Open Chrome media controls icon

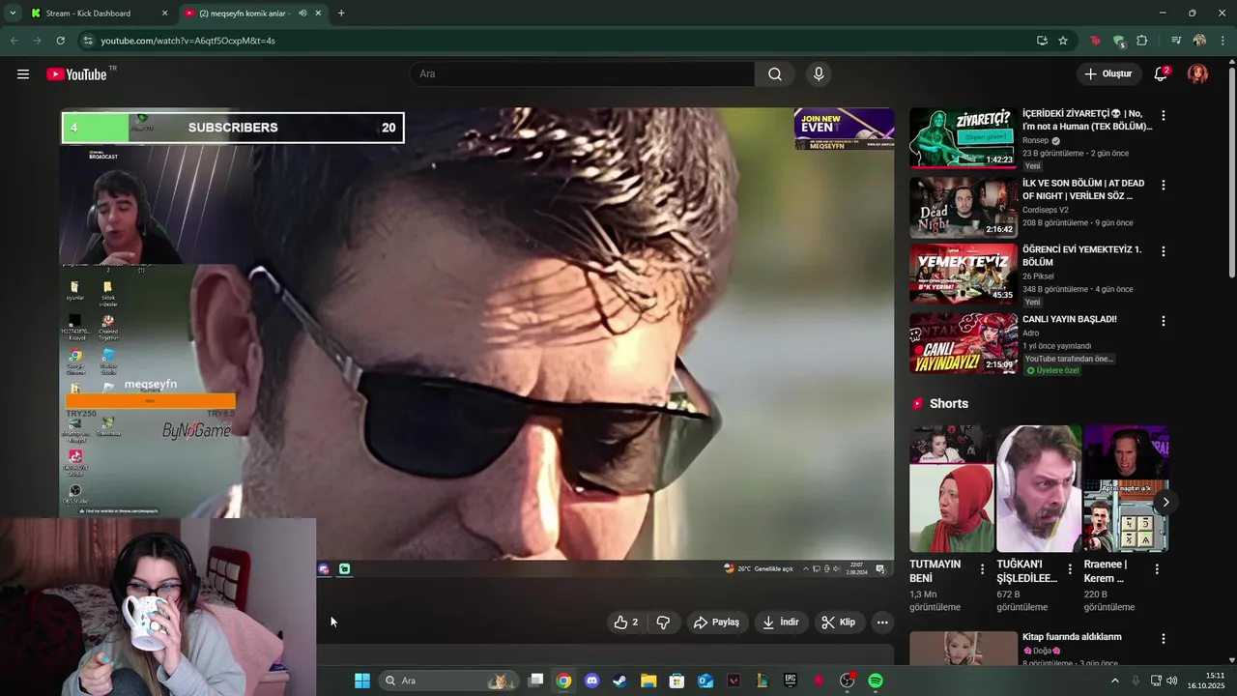(1176, 41)
